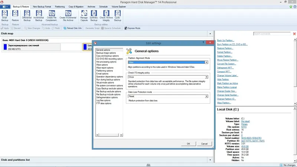Select Hot processing options in settings list
This screenshot has height=167, width=297.
(106, 62)
